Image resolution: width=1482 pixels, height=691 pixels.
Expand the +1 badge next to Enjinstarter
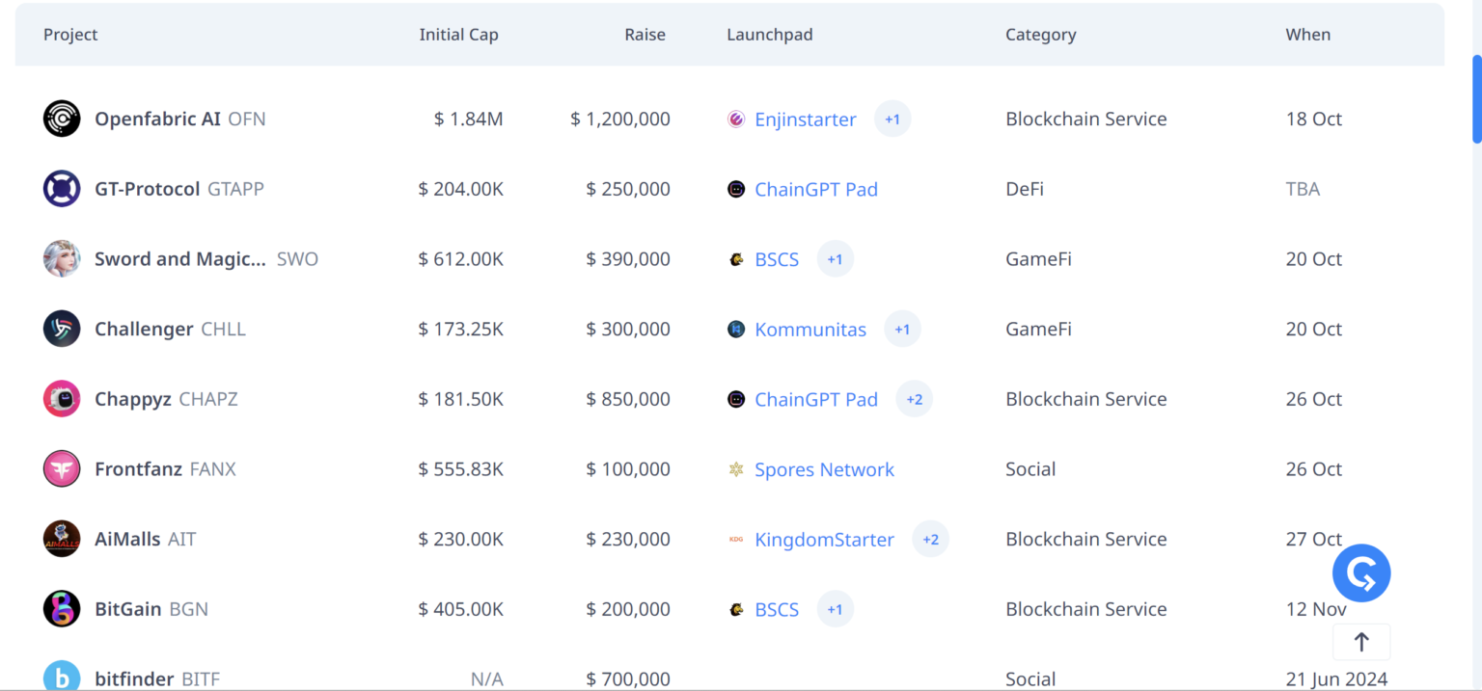pos(892,119)
